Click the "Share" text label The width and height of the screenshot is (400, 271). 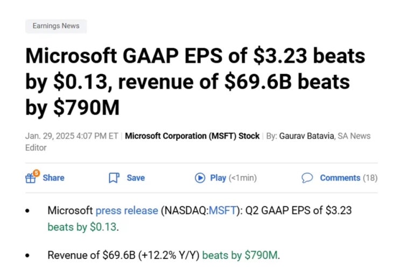click(53, 178)
